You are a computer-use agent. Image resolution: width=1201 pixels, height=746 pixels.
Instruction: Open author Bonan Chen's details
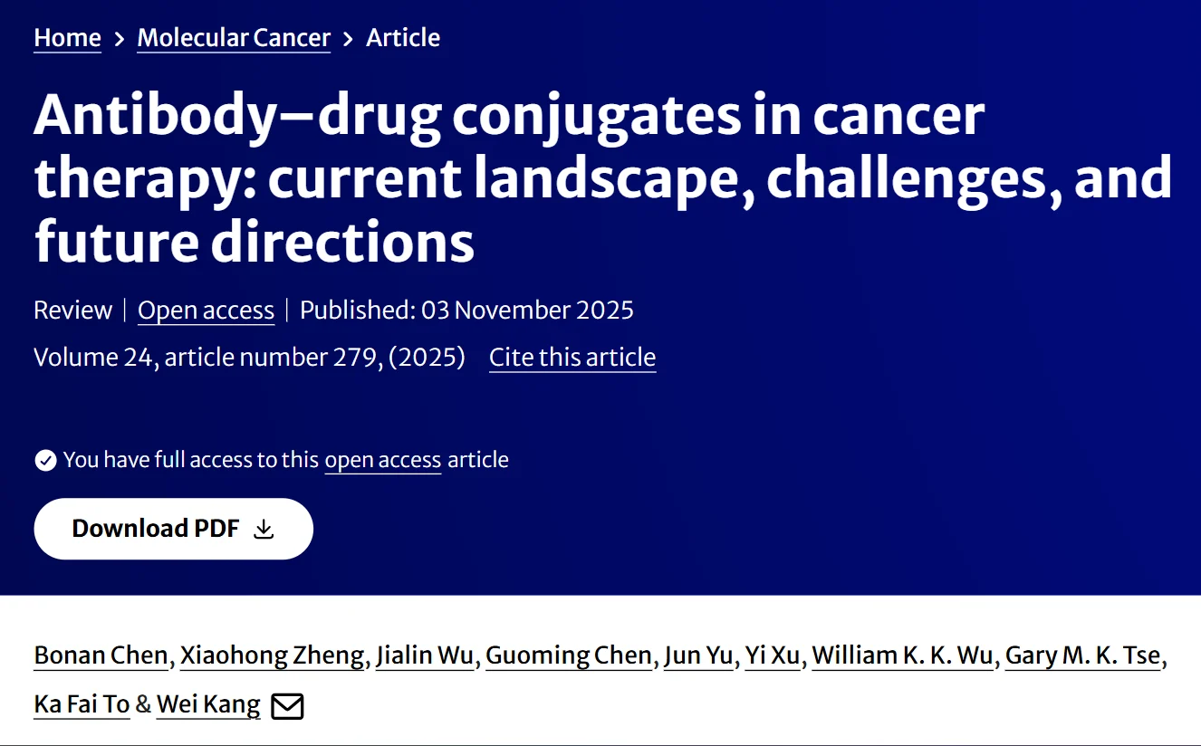point(101,655)
